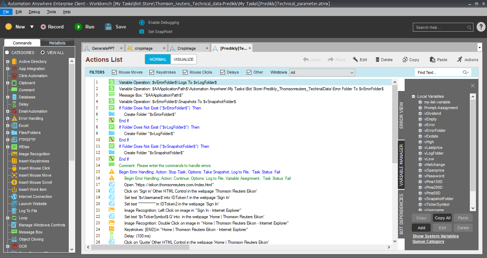
Task: Click the Set SnapPoint camera icon
Action: 142,32
